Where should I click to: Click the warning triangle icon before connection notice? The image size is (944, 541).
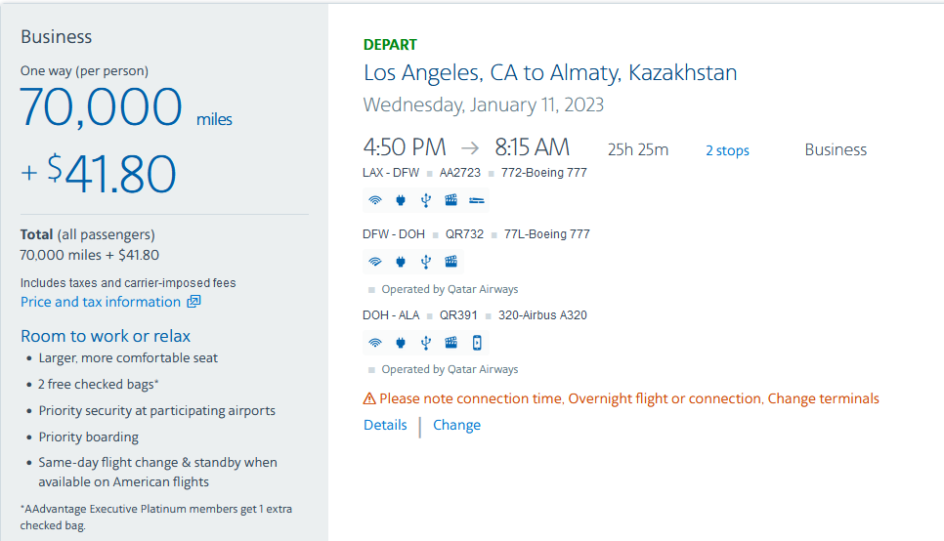coord(369,398)
